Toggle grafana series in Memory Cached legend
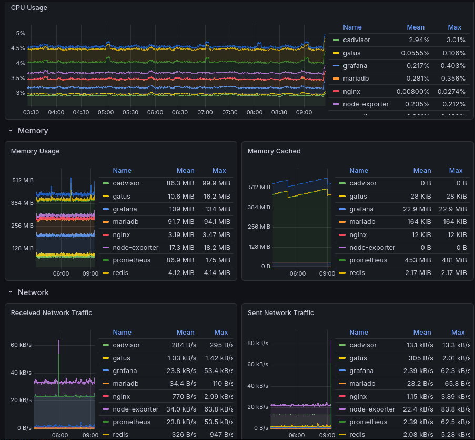 coord(361,209)
